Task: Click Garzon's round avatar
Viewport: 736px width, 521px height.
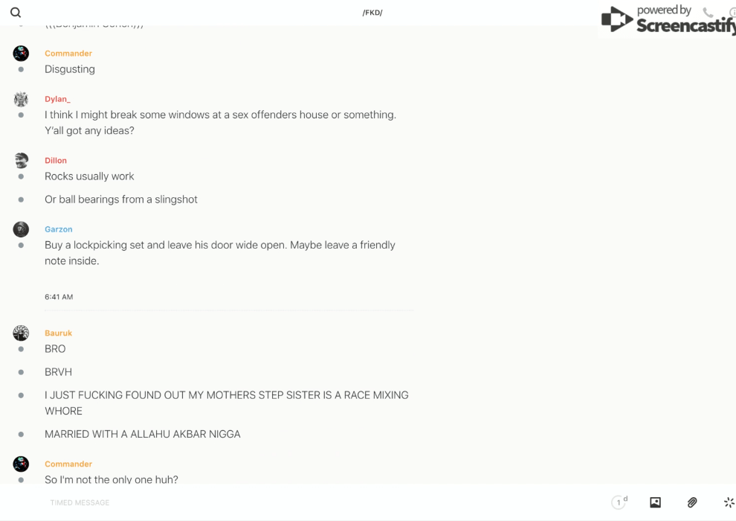Action: coord(21,229)
